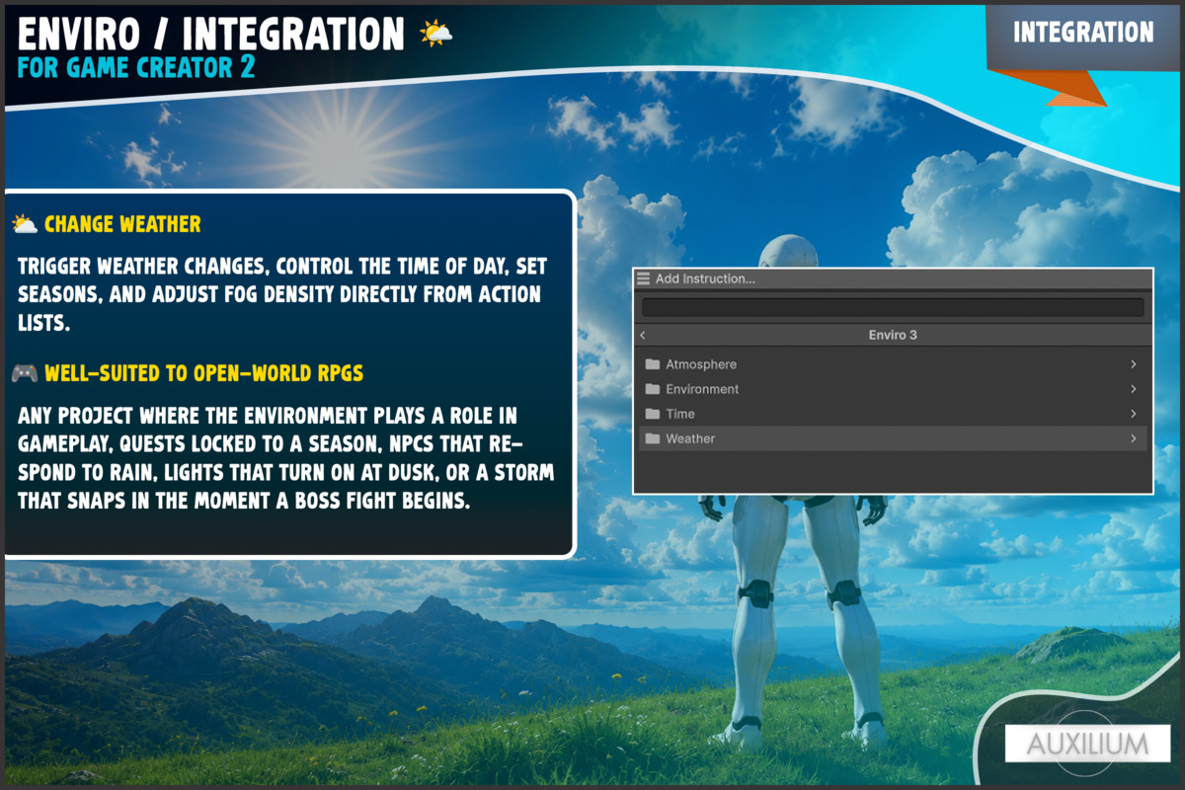Go back using the Enviro 3 left chevron
The width and height of the screenshot is (1185, 790).
tap(643, 336)
